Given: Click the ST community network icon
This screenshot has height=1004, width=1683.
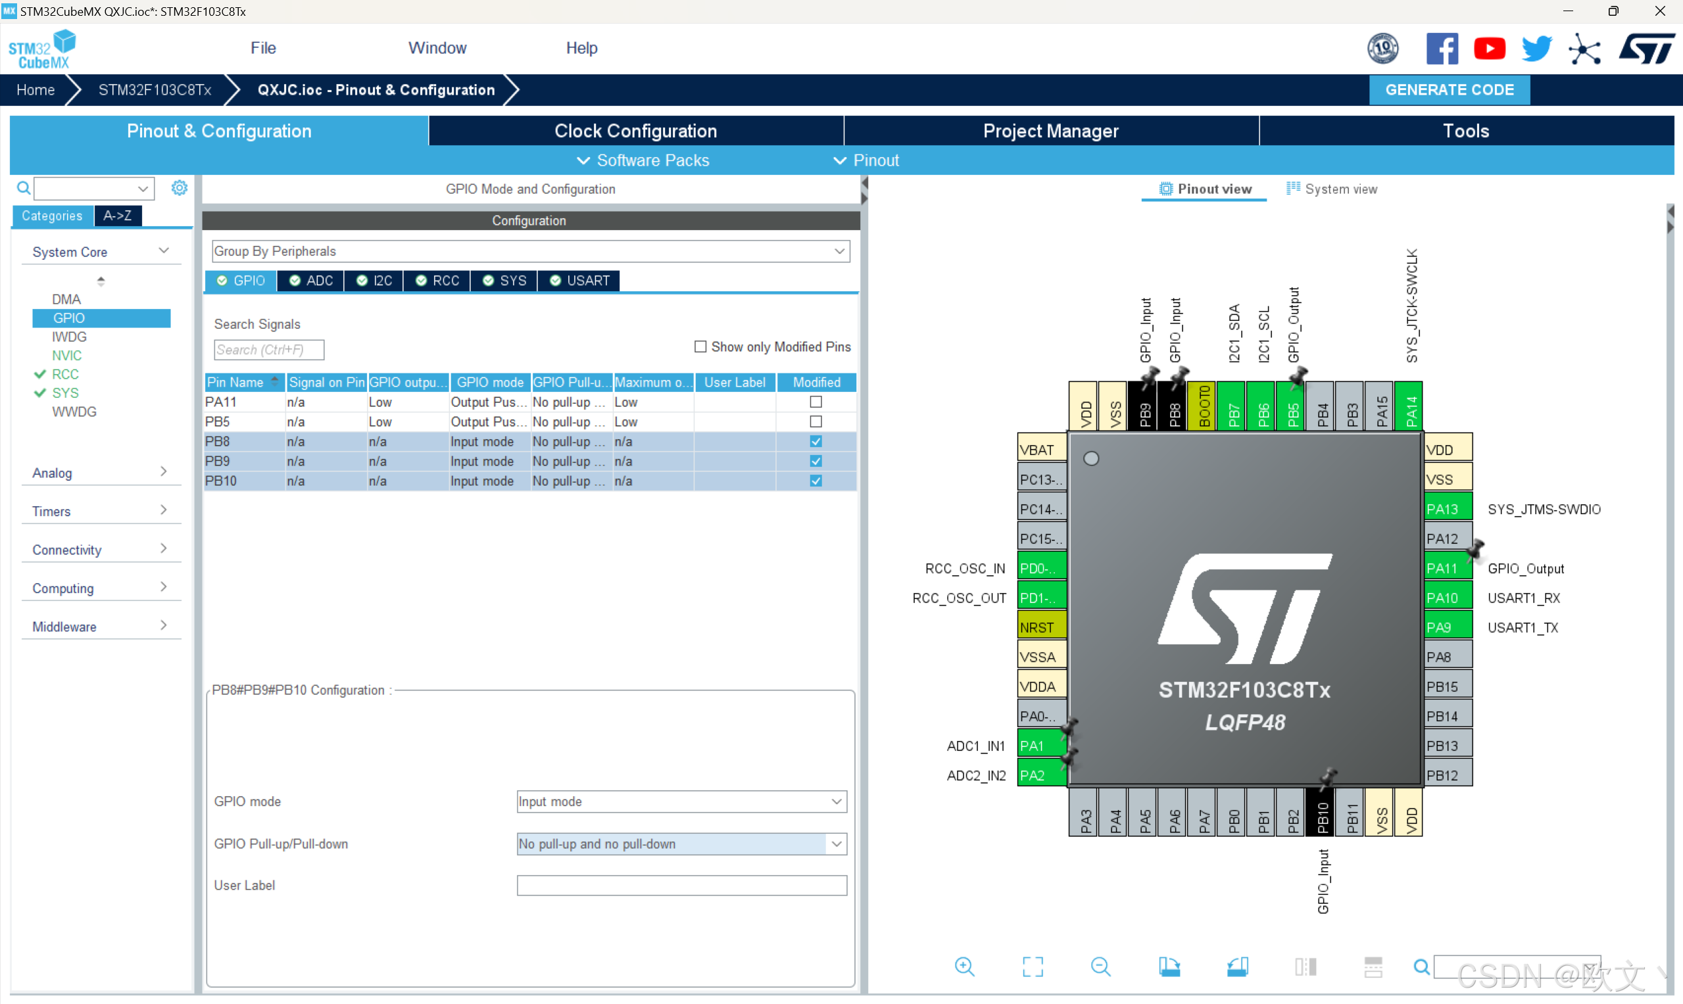Looking at the screenshot, I should (x=1584, y=49).
